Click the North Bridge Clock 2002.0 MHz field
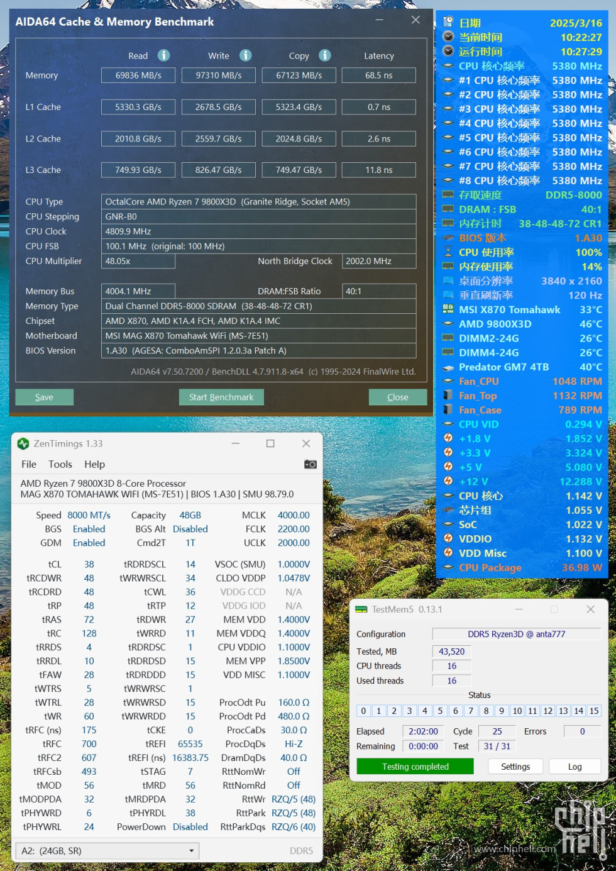The height and width of the screenshot is (871, 616). tap(379, 261)
